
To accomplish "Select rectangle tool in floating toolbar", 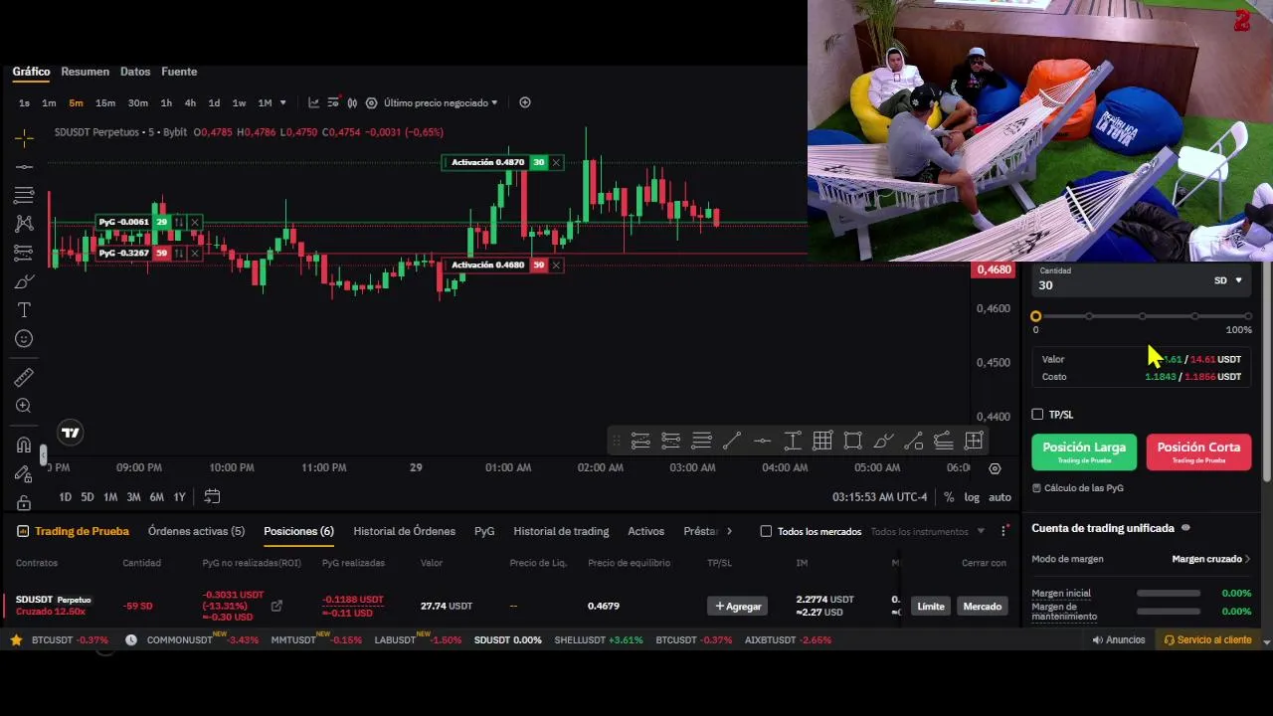I will [852, 441].
